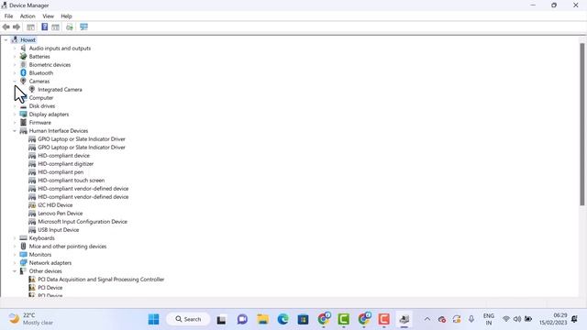Open the weather widget showing 22°C
Screen dimensions: 587x330
(x=30, y=319)
